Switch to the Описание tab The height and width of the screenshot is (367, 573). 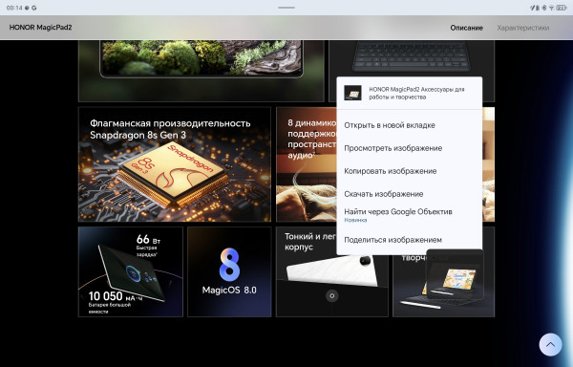coord(466,28)
